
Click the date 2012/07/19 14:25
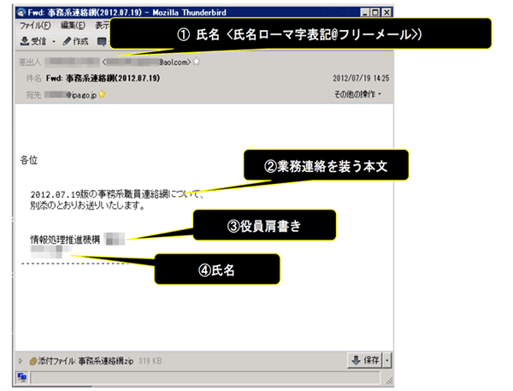(x=361, y=78)
